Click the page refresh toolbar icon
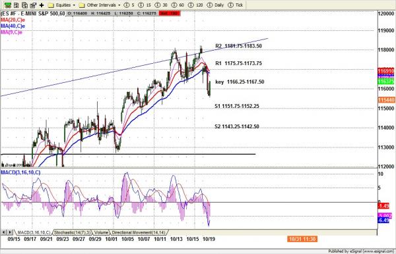 pos(25,5)
